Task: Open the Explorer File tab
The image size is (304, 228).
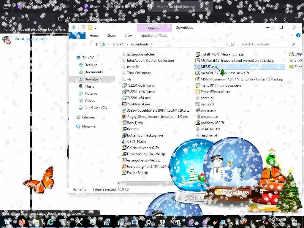Action: [x=77, y=36]
